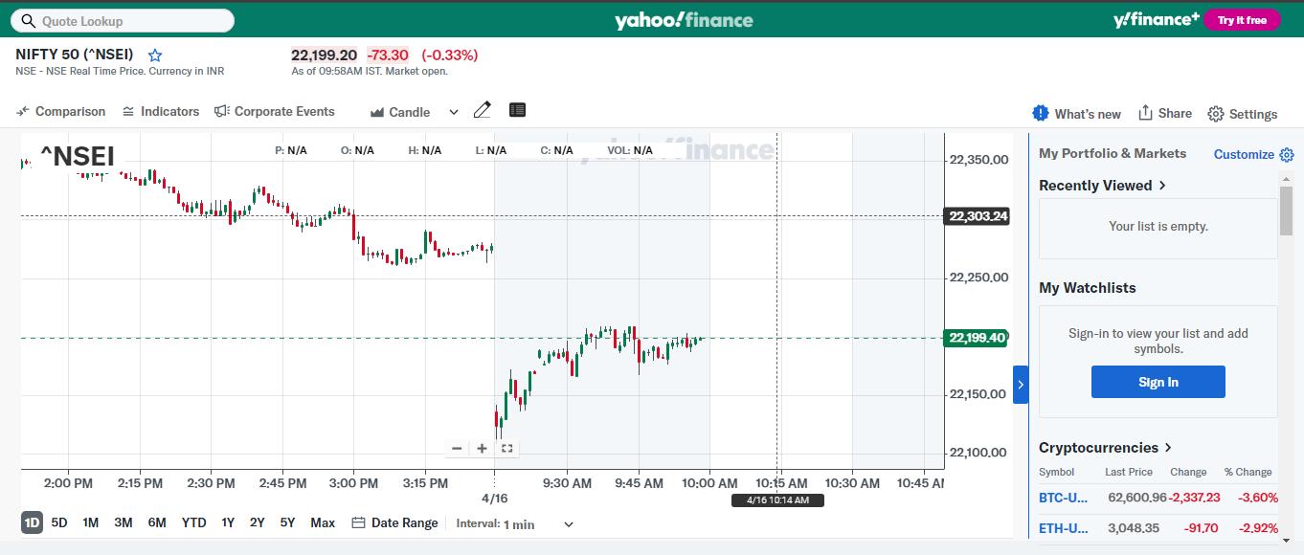Share the chart

[1164, 113]
